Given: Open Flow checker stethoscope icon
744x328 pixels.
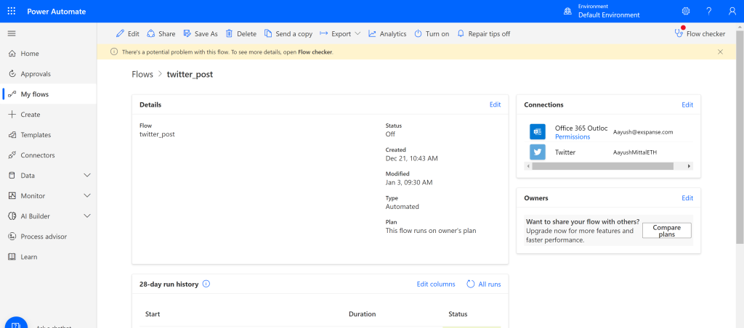Looking at the screenshot, I should (679, 33).
